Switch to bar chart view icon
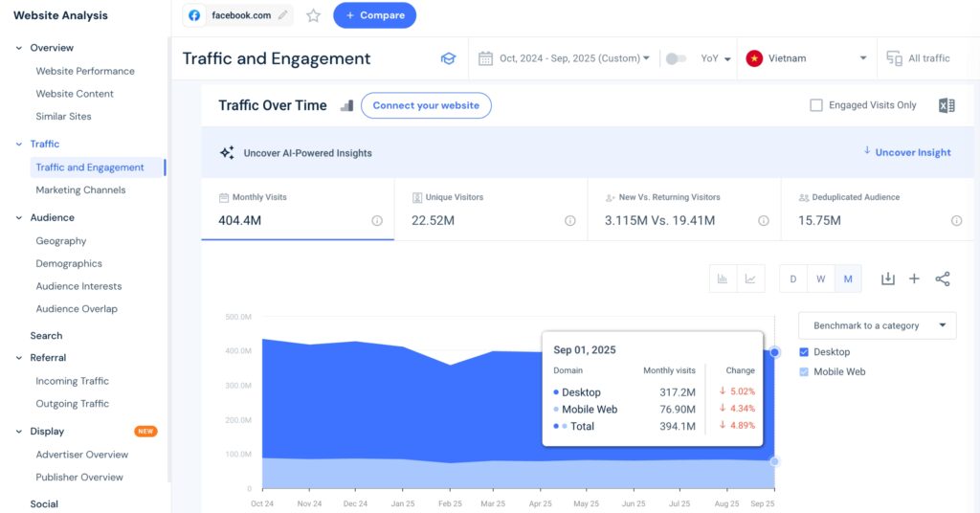 click(x=723, y=279)
